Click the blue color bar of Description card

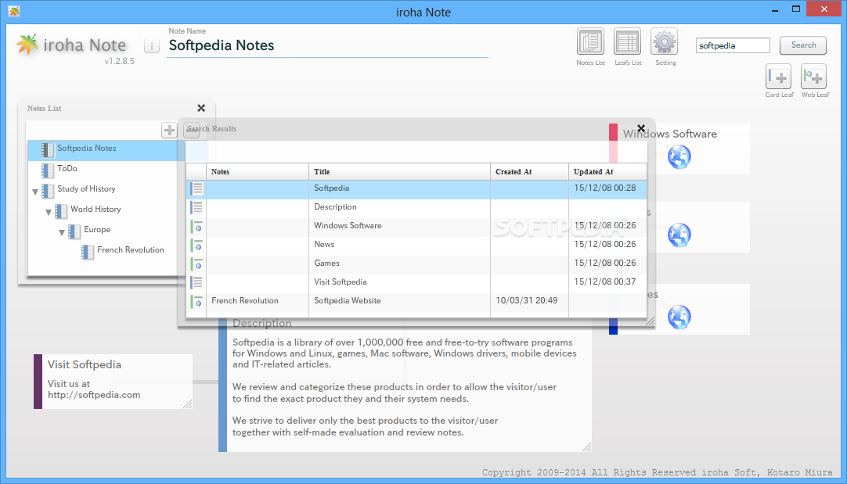[x=222, y=385]
